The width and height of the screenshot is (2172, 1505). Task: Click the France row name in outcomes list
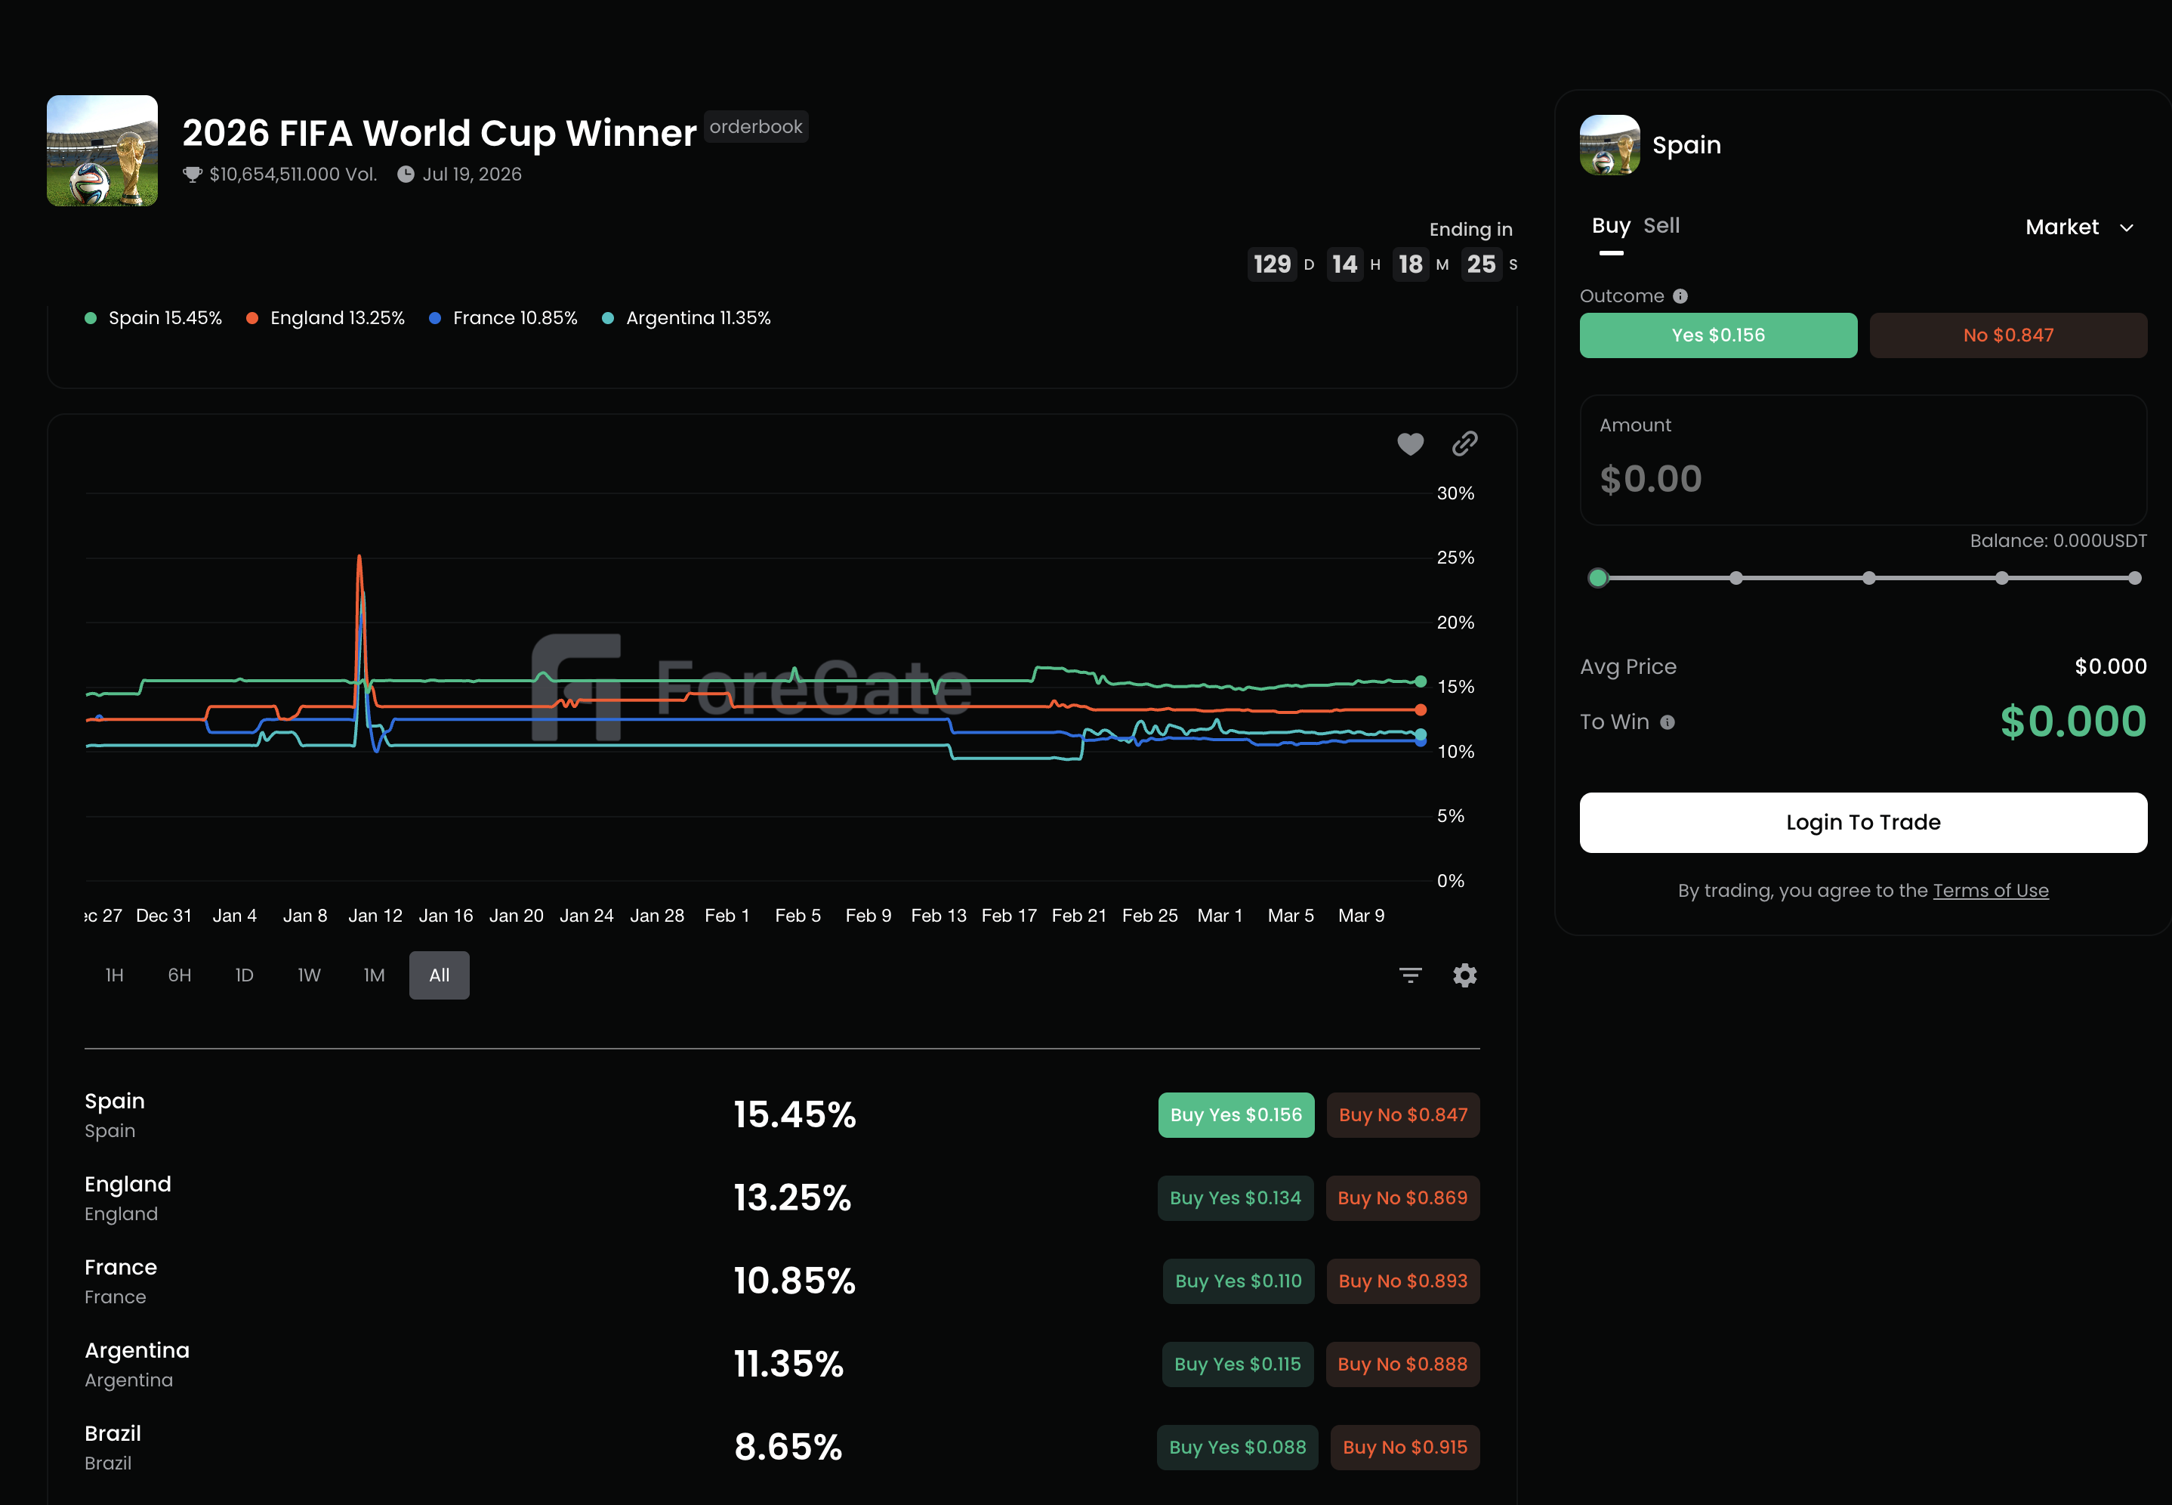[121, 1267]
